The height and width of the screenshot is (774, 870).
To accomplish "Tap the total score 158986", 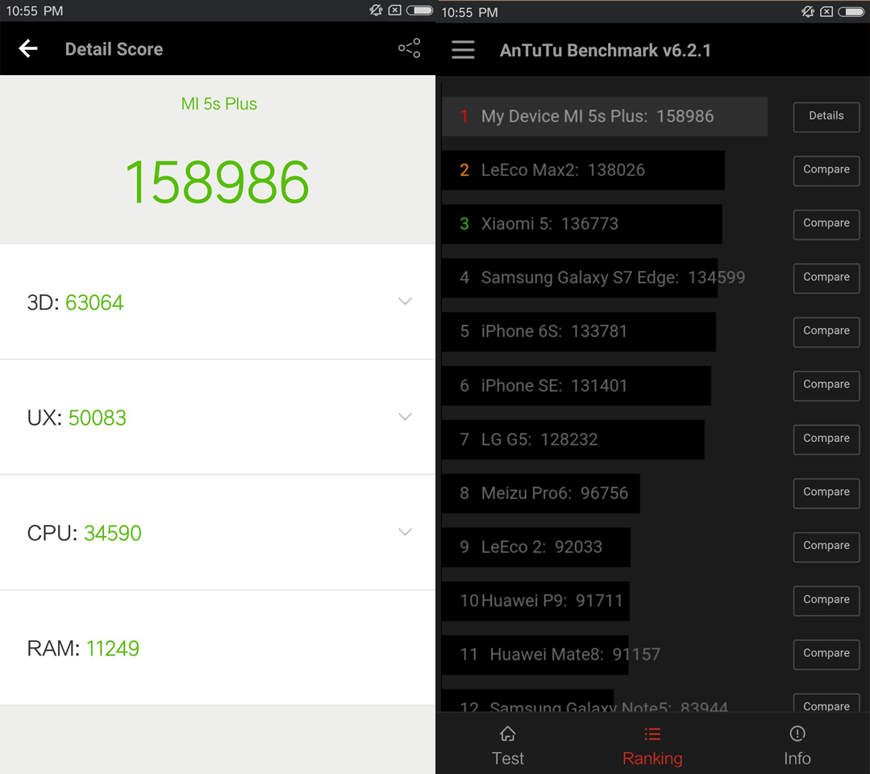I will (x=217, y=182).
